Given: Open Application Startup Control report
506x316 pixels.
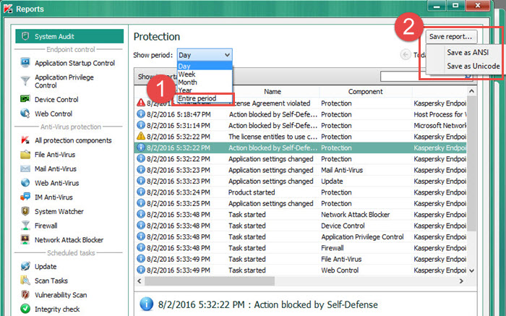Looking at the screenshot, I should tap(74, 63).
